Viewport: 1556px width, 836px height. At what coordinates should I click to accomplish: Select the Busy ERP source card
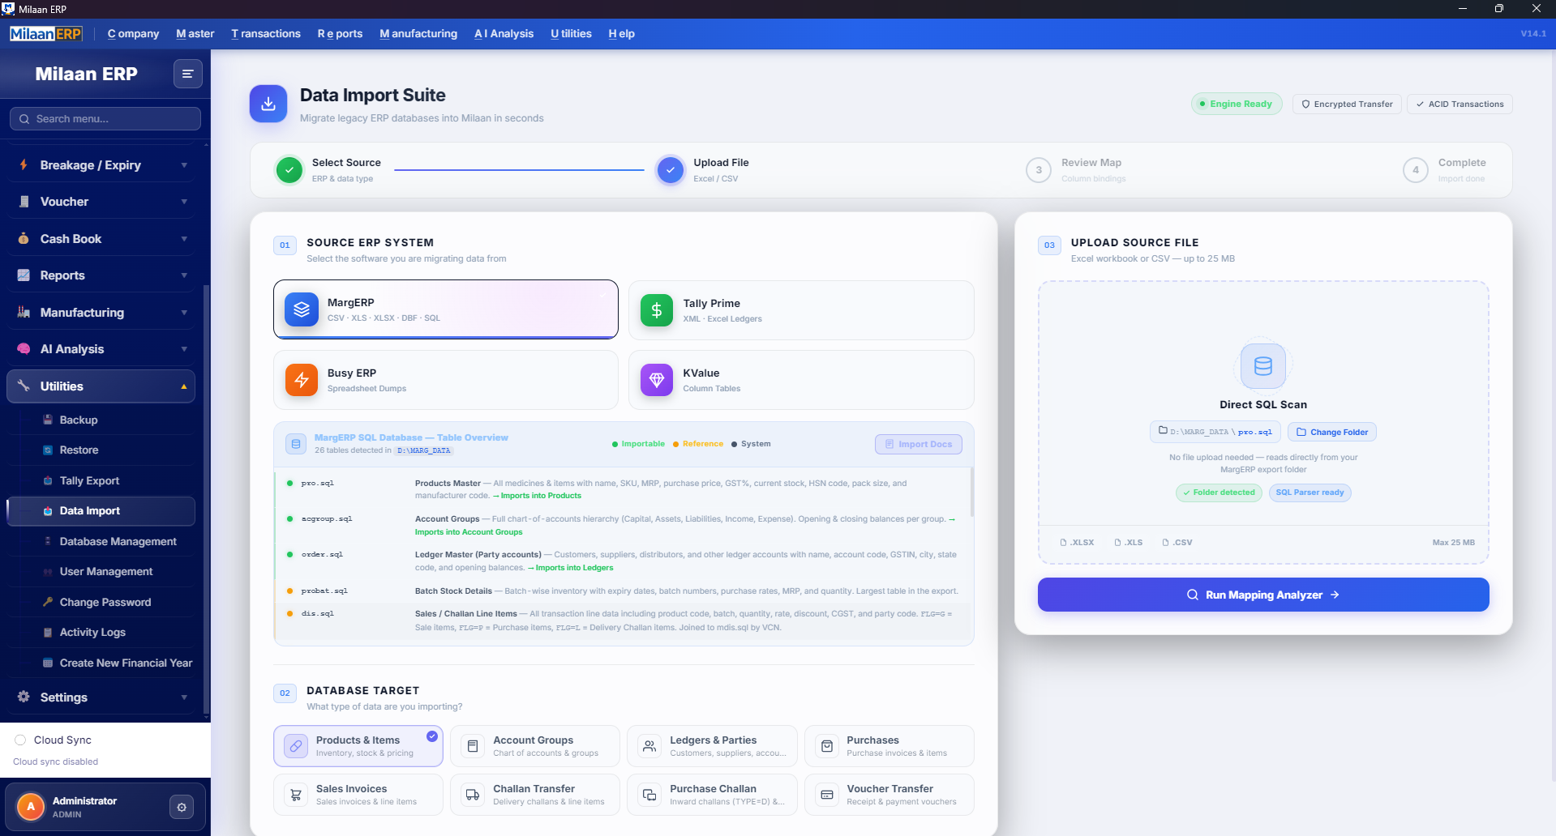[x=446, y=380]
